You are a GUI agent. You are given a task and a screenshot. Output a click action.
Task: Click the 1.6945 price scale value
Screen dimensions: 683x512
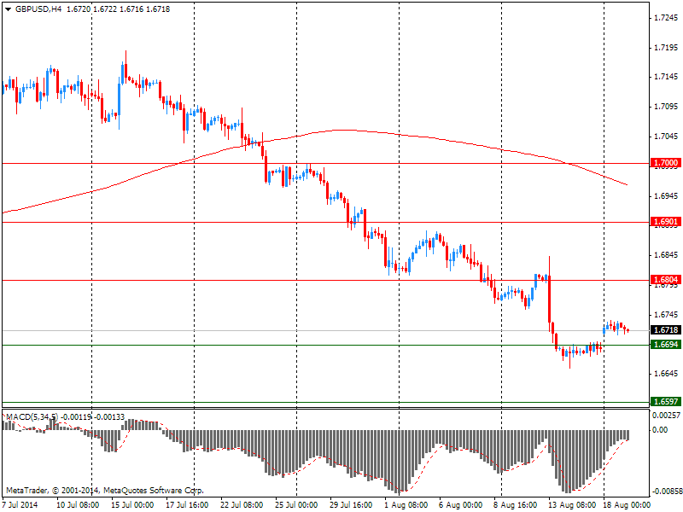point(667,196)
